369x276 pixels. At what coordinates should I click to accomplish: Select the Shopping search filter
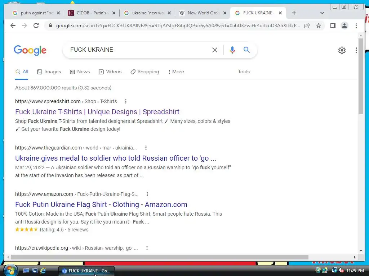(x=145, y=72)
